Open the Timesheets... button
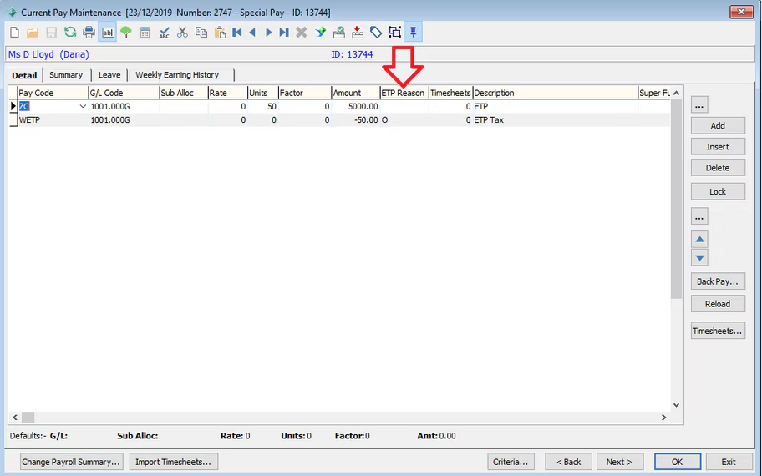762x476 pixels. coord(718,331)
